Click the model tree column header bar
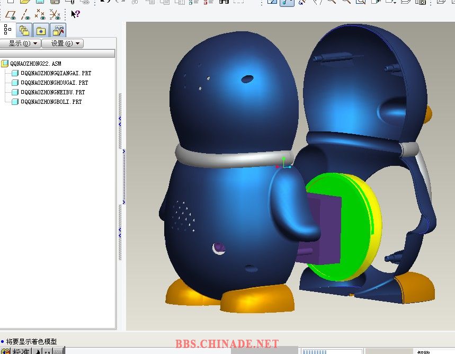455x354 pixels. 57,54
